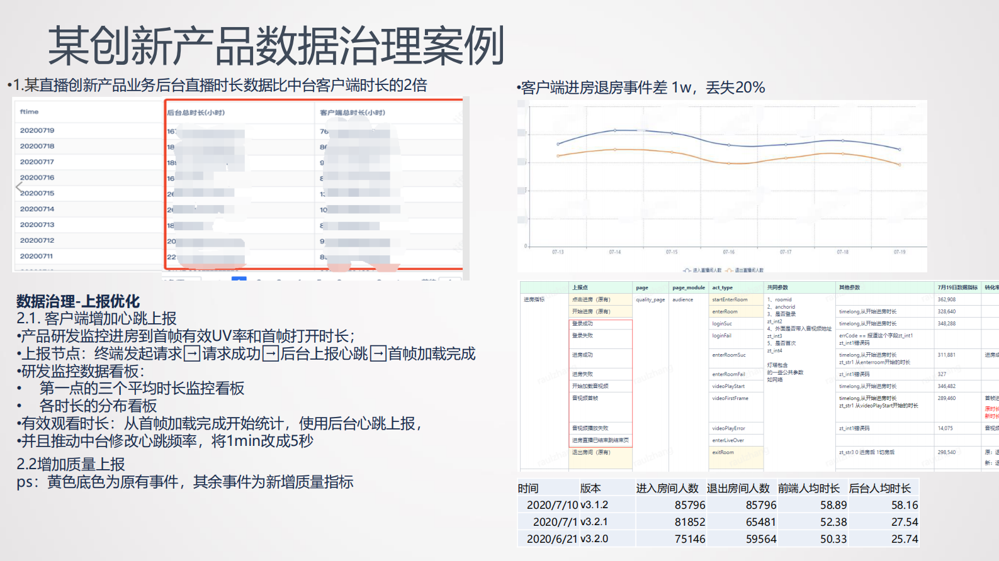Screen dimensions: 999x561
Task: Click the 点击进房（原有）cell
Action: (x=591, y=299)
